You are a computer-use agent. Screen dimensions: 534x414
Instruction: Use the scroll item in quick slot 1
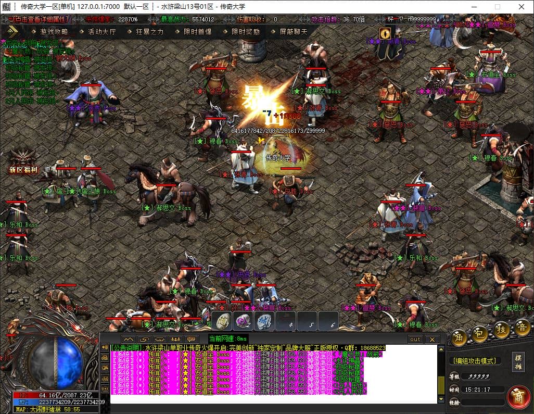(222, 321)
